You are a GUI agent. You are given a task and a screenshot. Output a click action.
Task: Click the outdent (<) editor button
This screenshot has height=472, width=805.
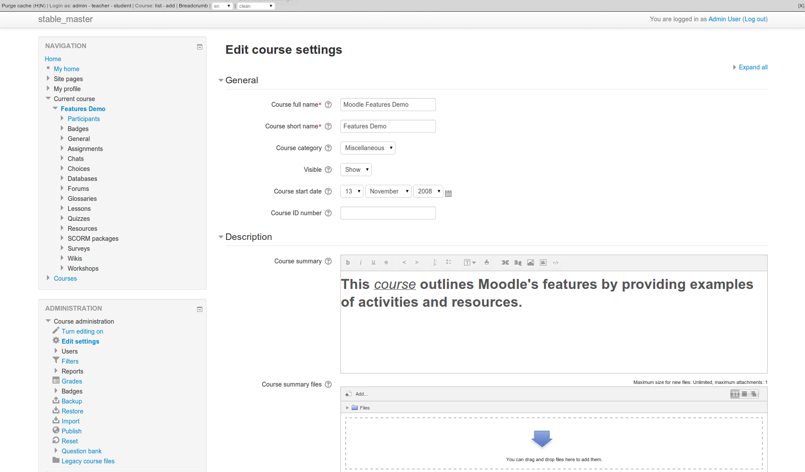(x=404, y=262)
